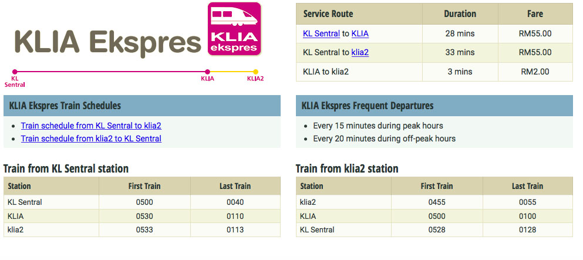Click the Fare column header
This screenshot has height=260, width=583.
click(x=535, y=13)
